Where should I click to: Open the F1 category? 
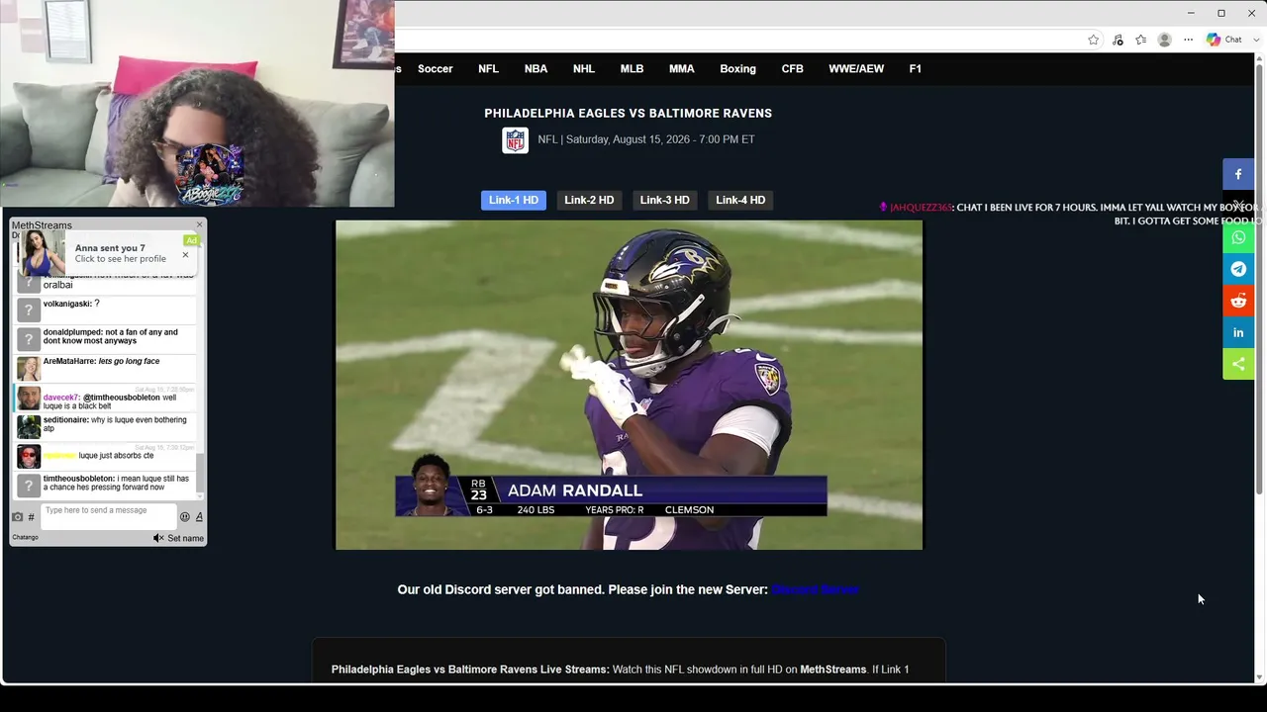[915, 68]
